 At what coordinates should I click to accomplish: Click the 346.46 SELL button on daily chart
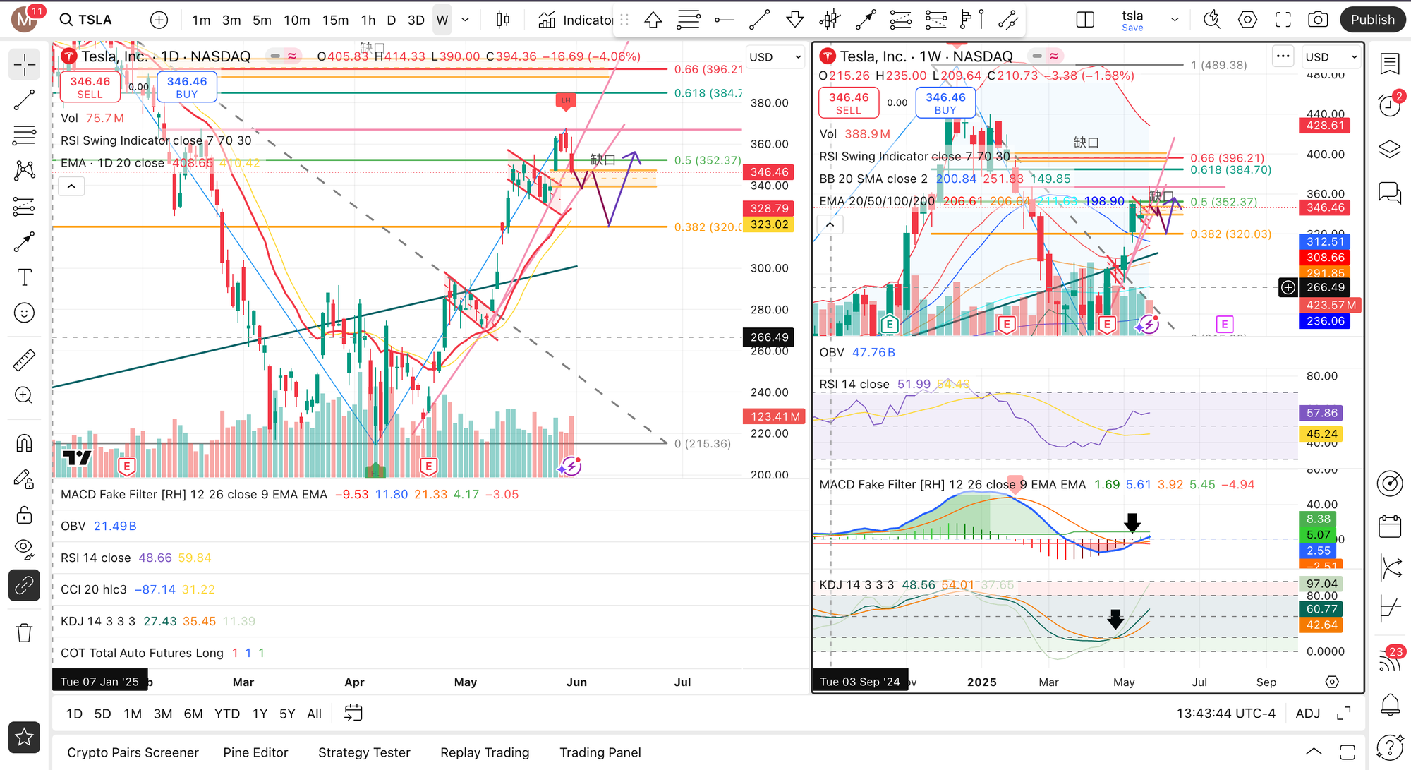(90, 87)
